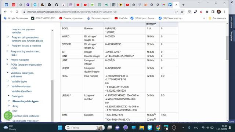Open the Панель управления bookmark
The image size is (235, 132).
pyautogui.click(x=72, y=18)
